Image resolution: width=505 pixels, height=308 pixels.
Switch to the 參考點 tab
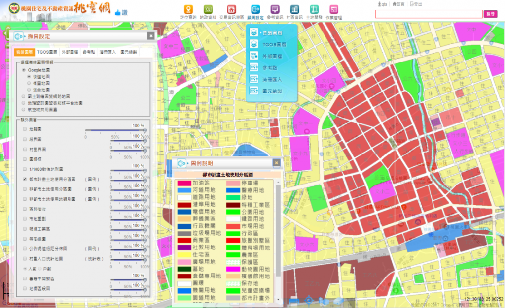(x=89, y=52)
